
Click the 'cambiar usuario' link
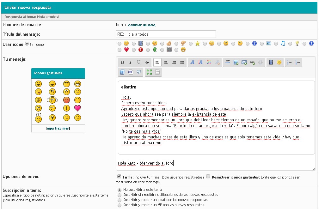(x=142, y=25)
